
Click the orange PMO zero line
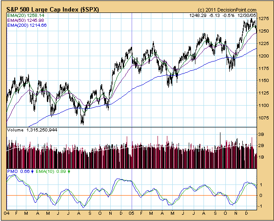click(x=134, y=196)
